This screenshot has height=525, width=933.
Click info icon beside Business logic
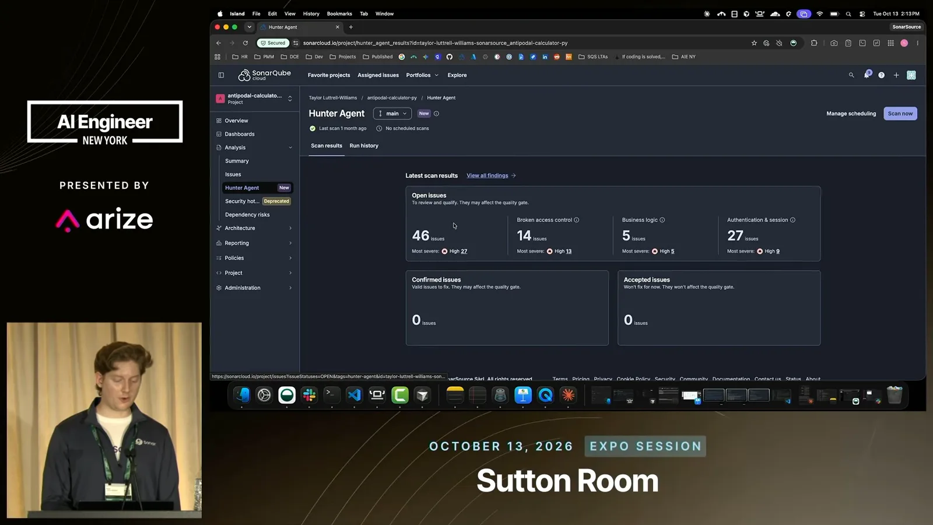click(x=662, y=220)
